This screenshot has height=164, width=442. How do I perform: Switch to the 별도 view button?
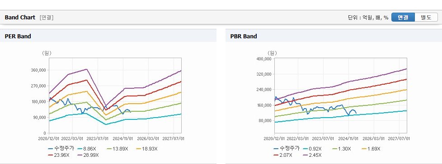coord(426,17)
